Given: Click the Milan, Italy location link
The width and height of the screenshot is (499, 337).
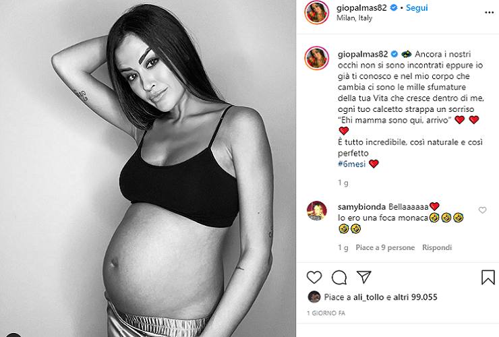Looking at the screenshot, I should tap(354, 18).
